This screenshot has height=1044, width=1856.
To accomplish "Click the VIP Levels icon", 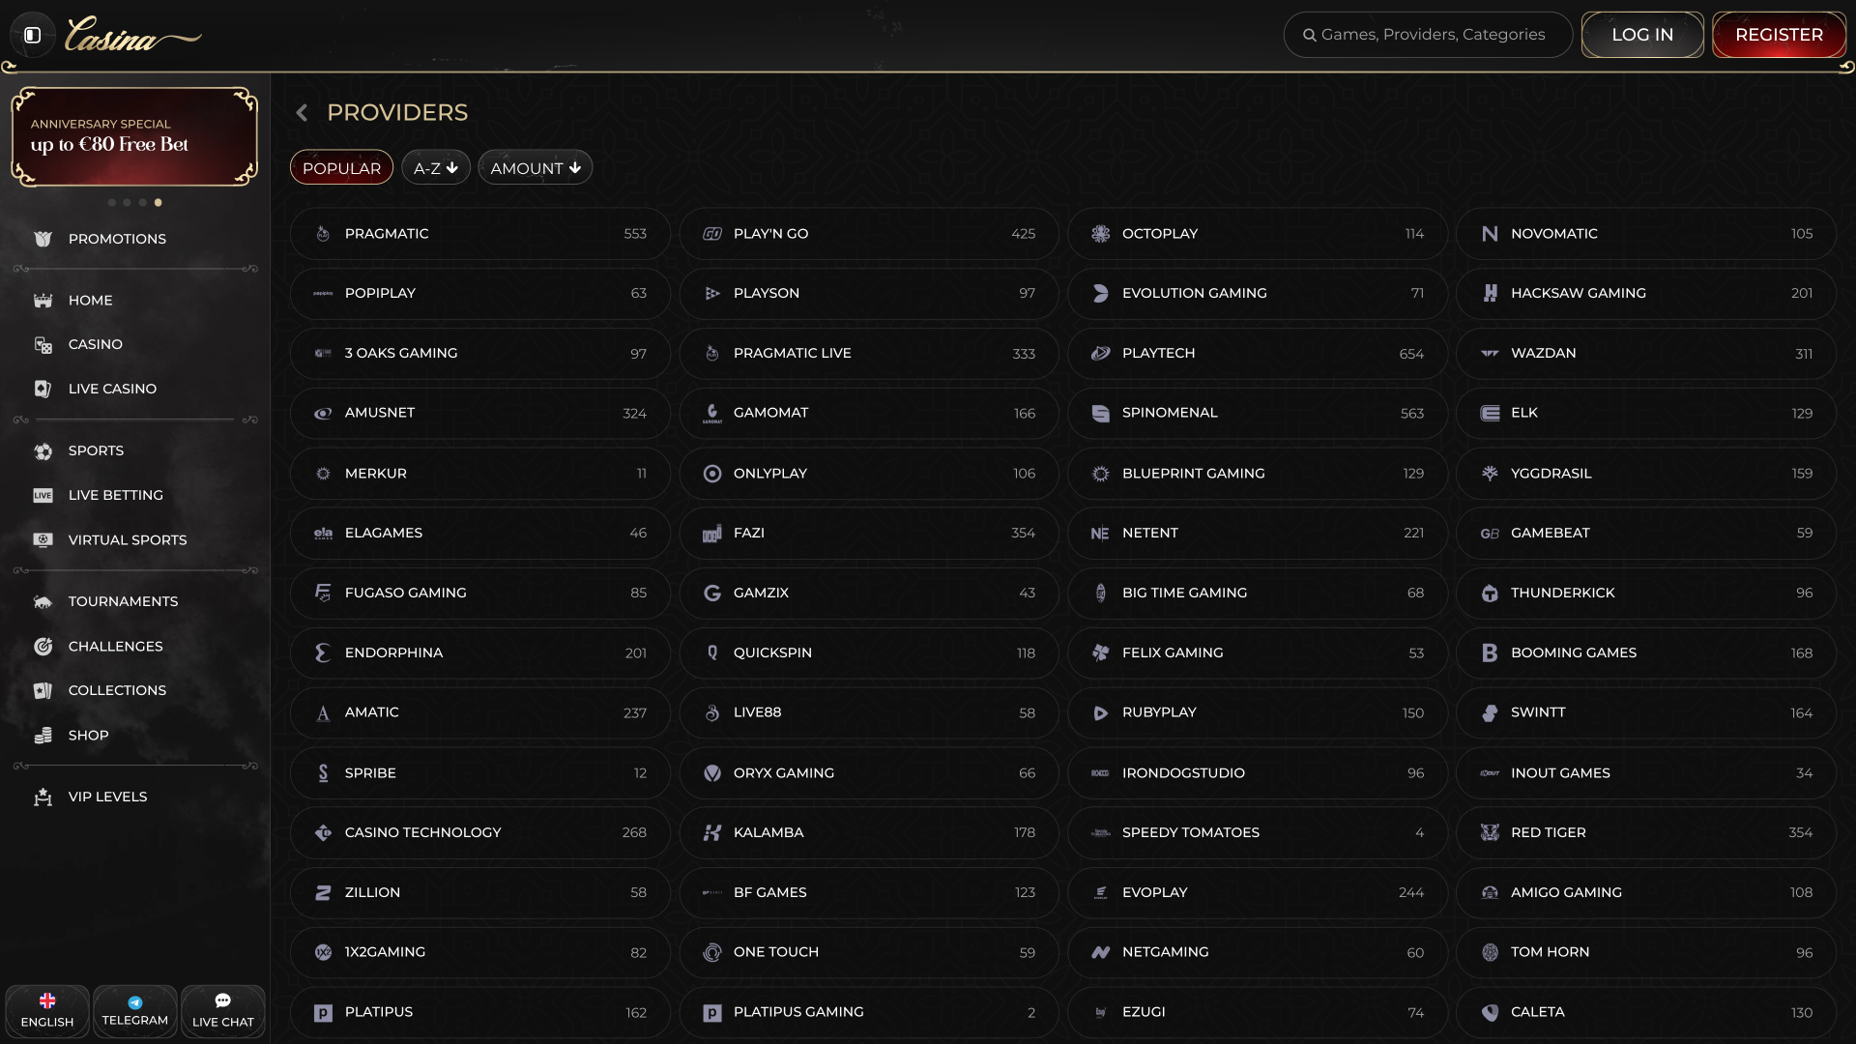I will point(43,797).
